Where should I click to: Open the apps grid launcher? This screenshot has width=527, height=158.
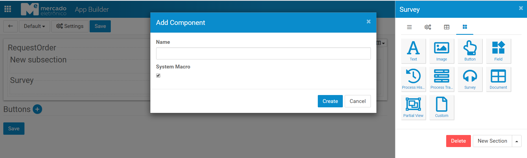pos(8,9)
